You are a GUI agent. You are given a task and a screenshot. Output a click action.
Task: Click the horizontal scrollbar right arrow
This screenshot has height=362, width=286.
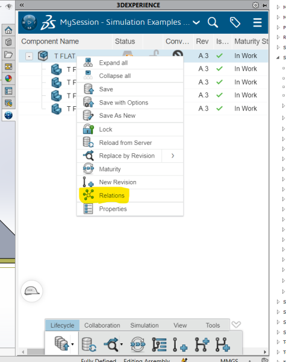(x=265, y=352)
